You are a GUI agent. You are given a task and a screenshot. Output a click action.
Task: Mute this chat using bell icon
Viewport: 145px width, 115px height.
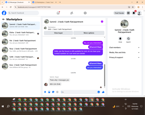(120, 39)
